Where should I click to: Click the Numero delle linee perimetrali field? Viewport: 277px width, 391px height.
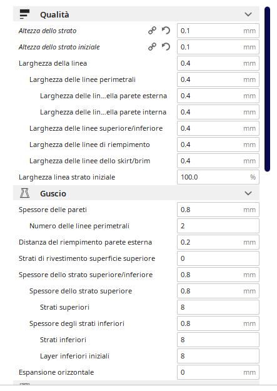[218, 226]
